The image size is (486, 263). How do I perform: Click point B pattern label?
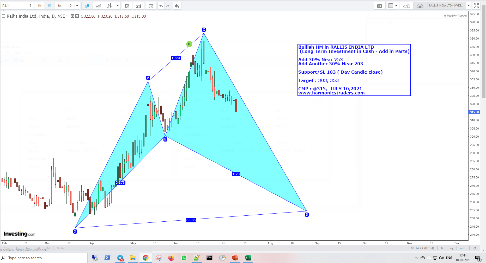point(165,139)
